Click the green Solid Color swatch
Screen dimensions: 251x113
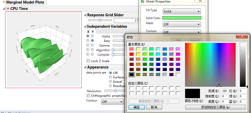pos(182,18)
